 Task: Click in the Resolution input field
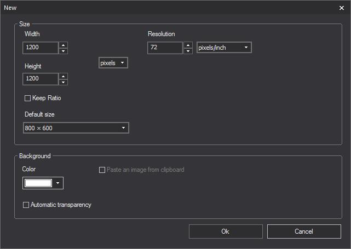[x=165, y=48]
